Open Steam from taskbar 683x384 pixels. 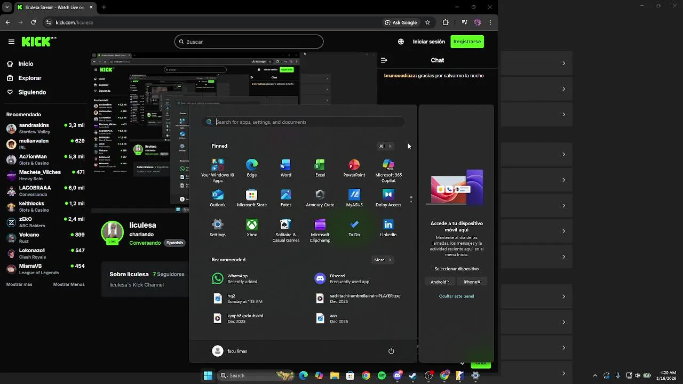click(412, 375)
